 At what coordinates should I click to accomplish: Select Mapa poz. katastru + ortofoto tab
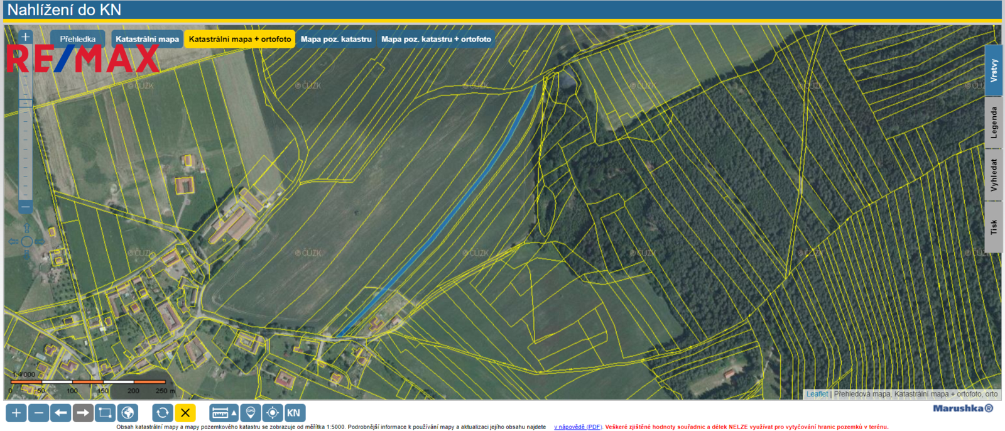pos(436,39)
